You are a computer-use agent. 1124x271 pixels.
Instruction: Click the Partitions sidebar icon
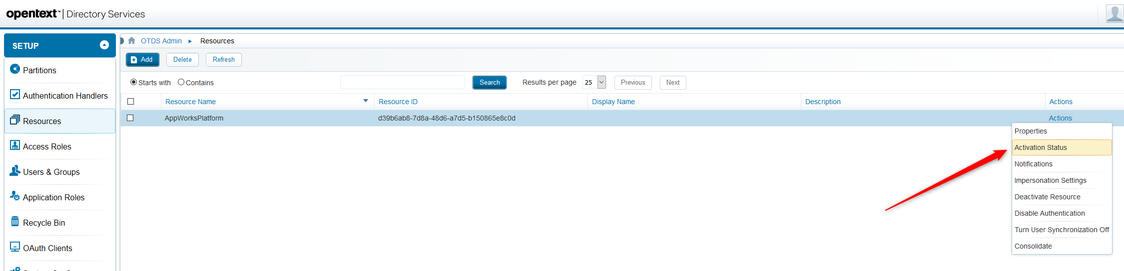point(15,69)
